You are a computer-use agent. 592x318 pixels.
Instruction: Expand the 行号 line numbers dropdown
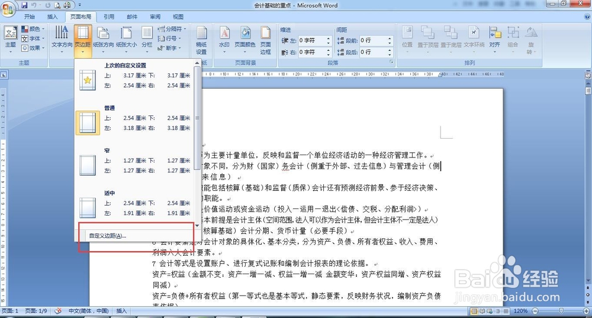[169, 38]
